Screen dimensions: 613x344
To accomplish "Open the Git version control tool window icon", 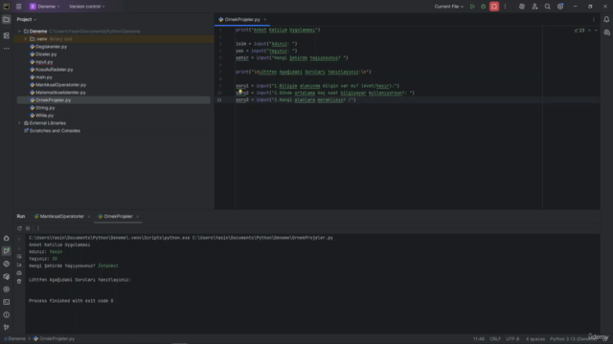I will point(7,327).
